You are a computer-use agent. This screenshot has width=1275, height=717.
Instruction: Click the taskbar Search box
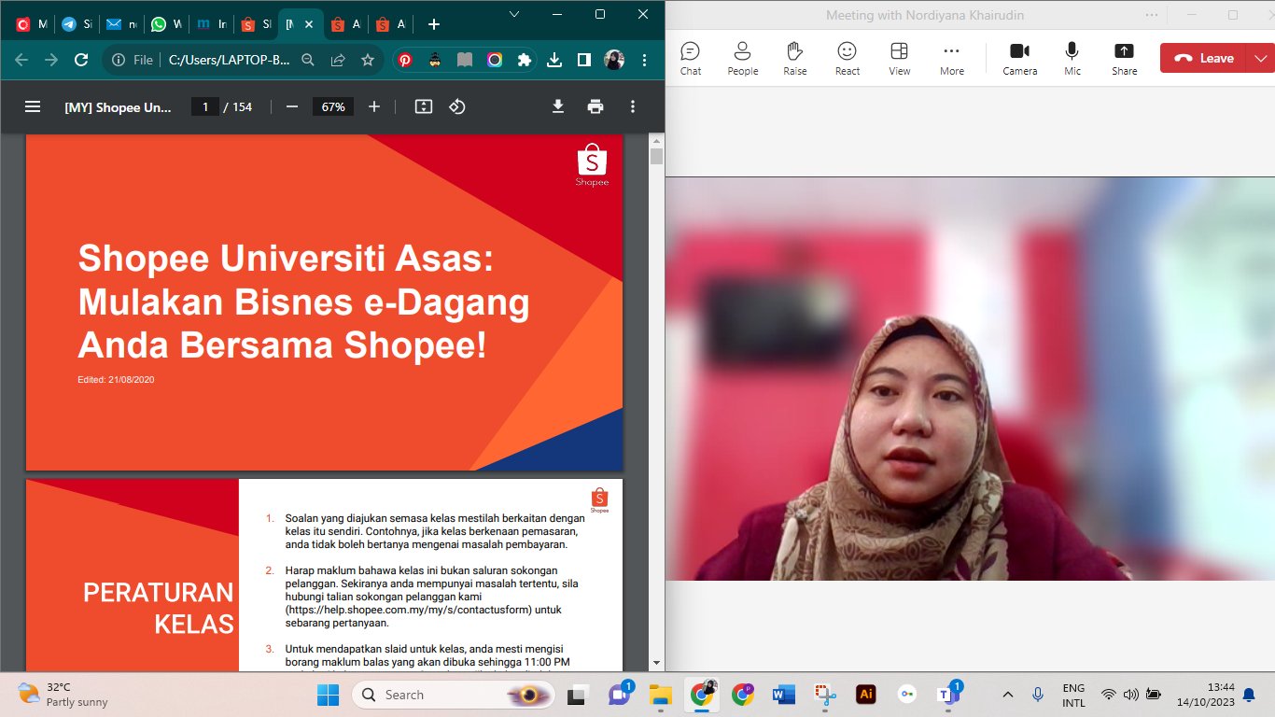(454, 695)
